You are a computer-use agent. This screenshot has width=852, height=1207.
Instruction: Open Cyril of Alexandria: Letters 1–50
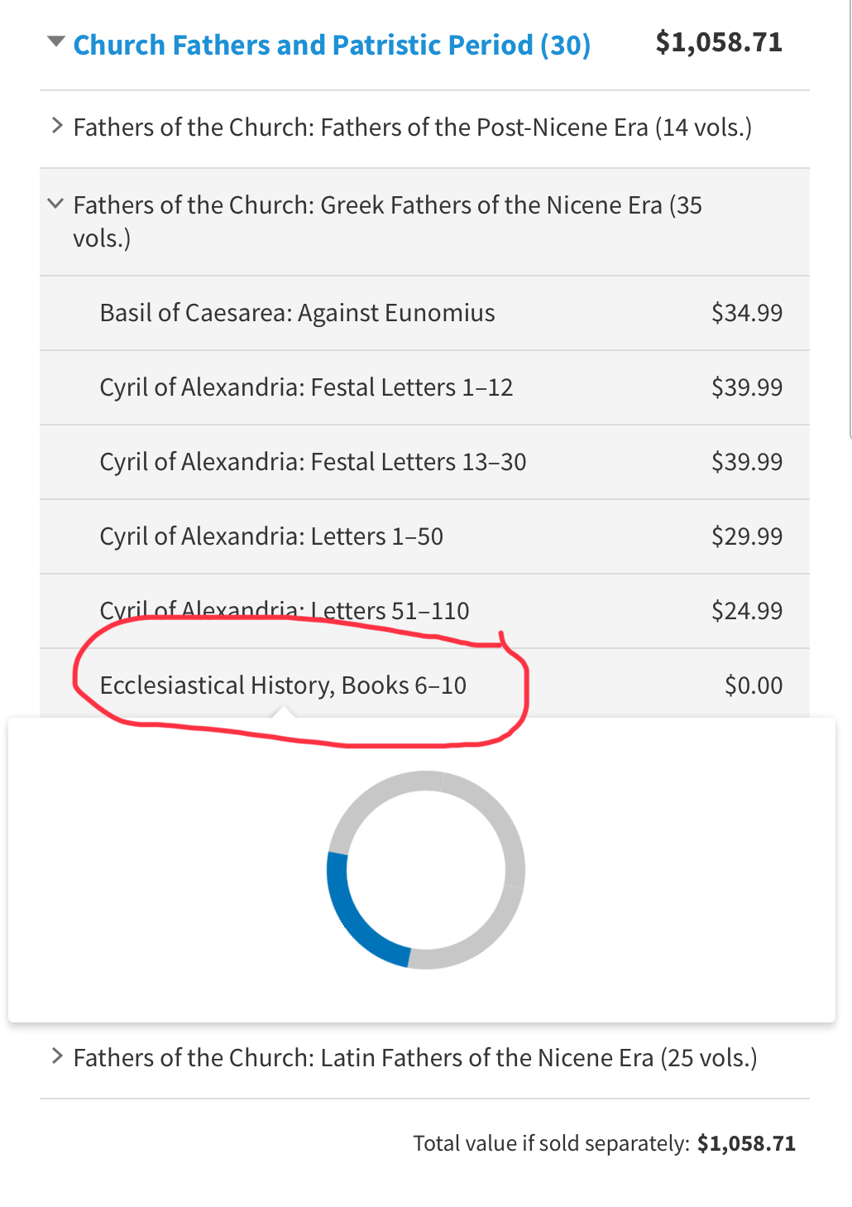[x=271, y=536]
